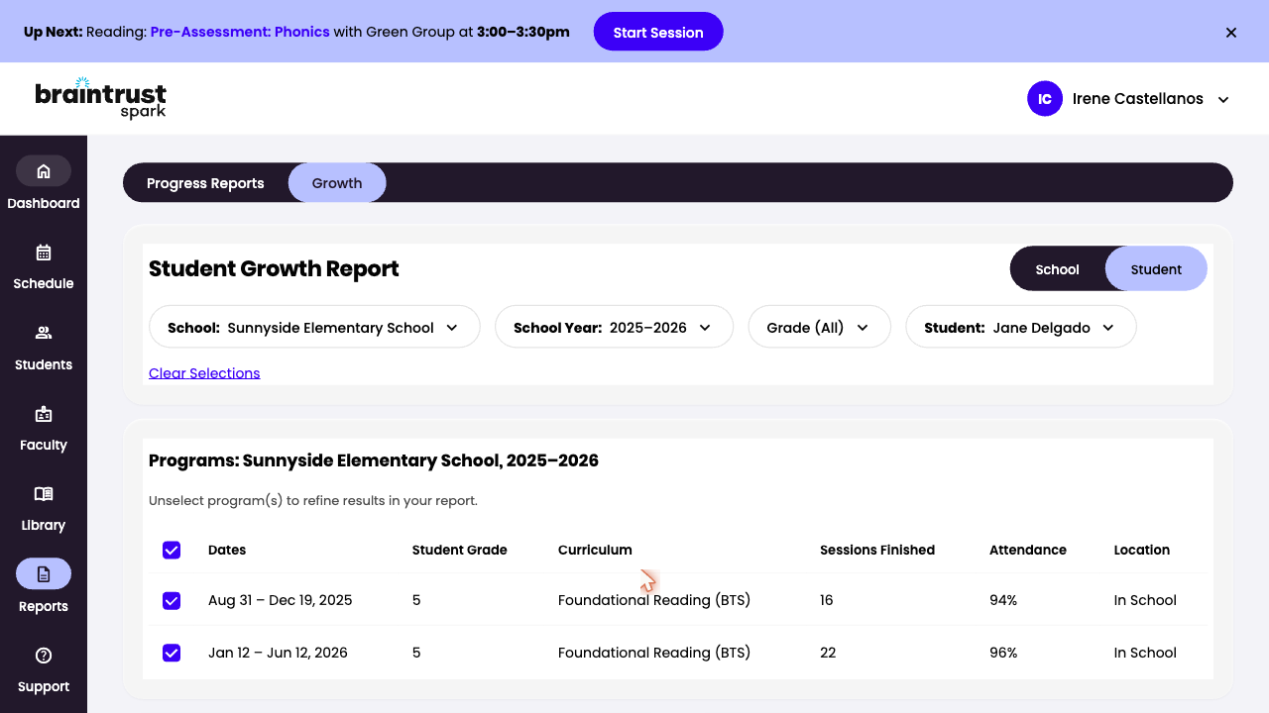Switch report view to Student
The image size is (1269, 713).
pos(1156,269)
